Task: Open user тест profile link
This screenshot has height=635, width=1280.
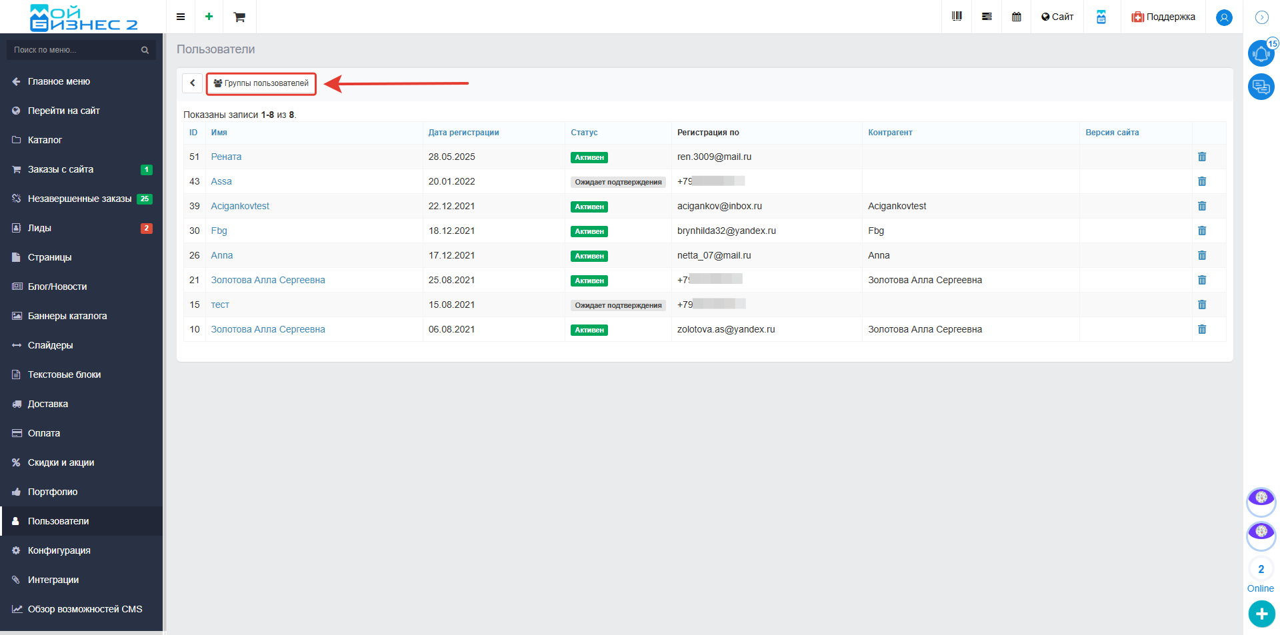Action: (x=220, y=305)
